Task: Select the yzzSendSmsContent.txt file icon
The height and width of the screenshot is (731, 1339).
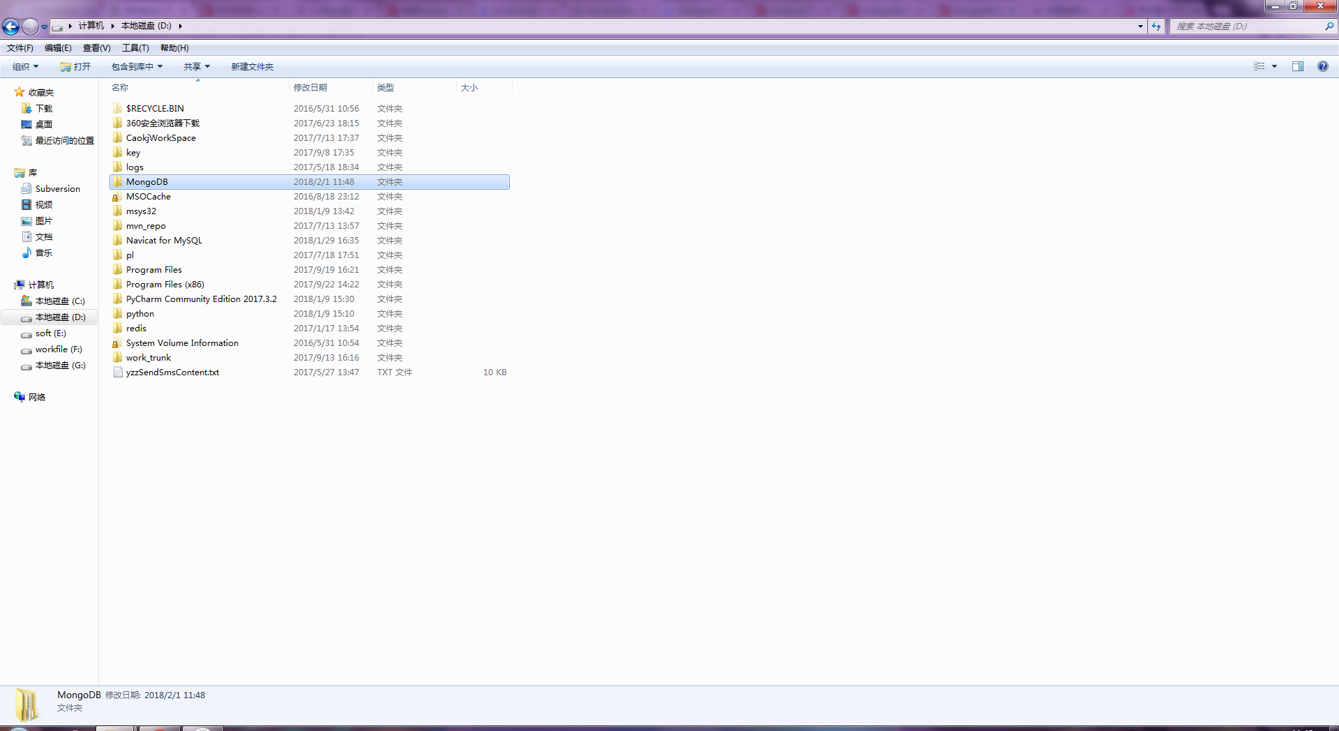Action: point(118,372)
